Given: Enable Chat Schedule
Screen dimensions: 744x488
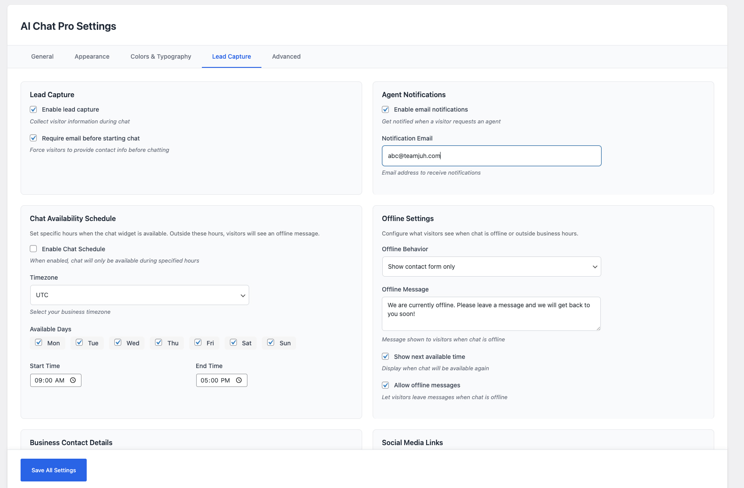Looking at the screenshot, I should 33,249.
